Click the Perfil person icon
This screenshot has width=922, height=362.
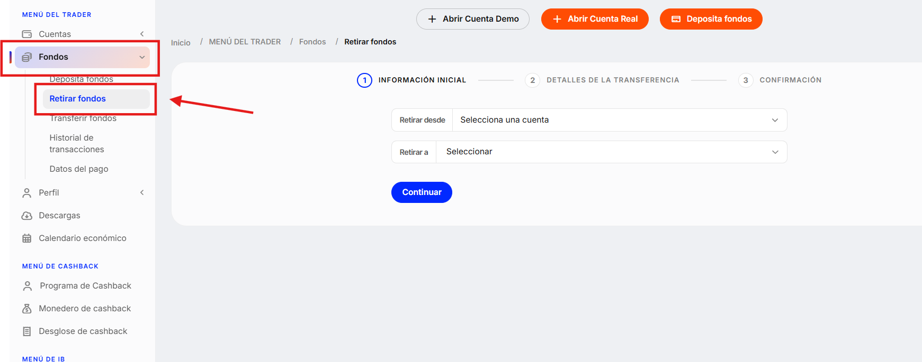27,193
